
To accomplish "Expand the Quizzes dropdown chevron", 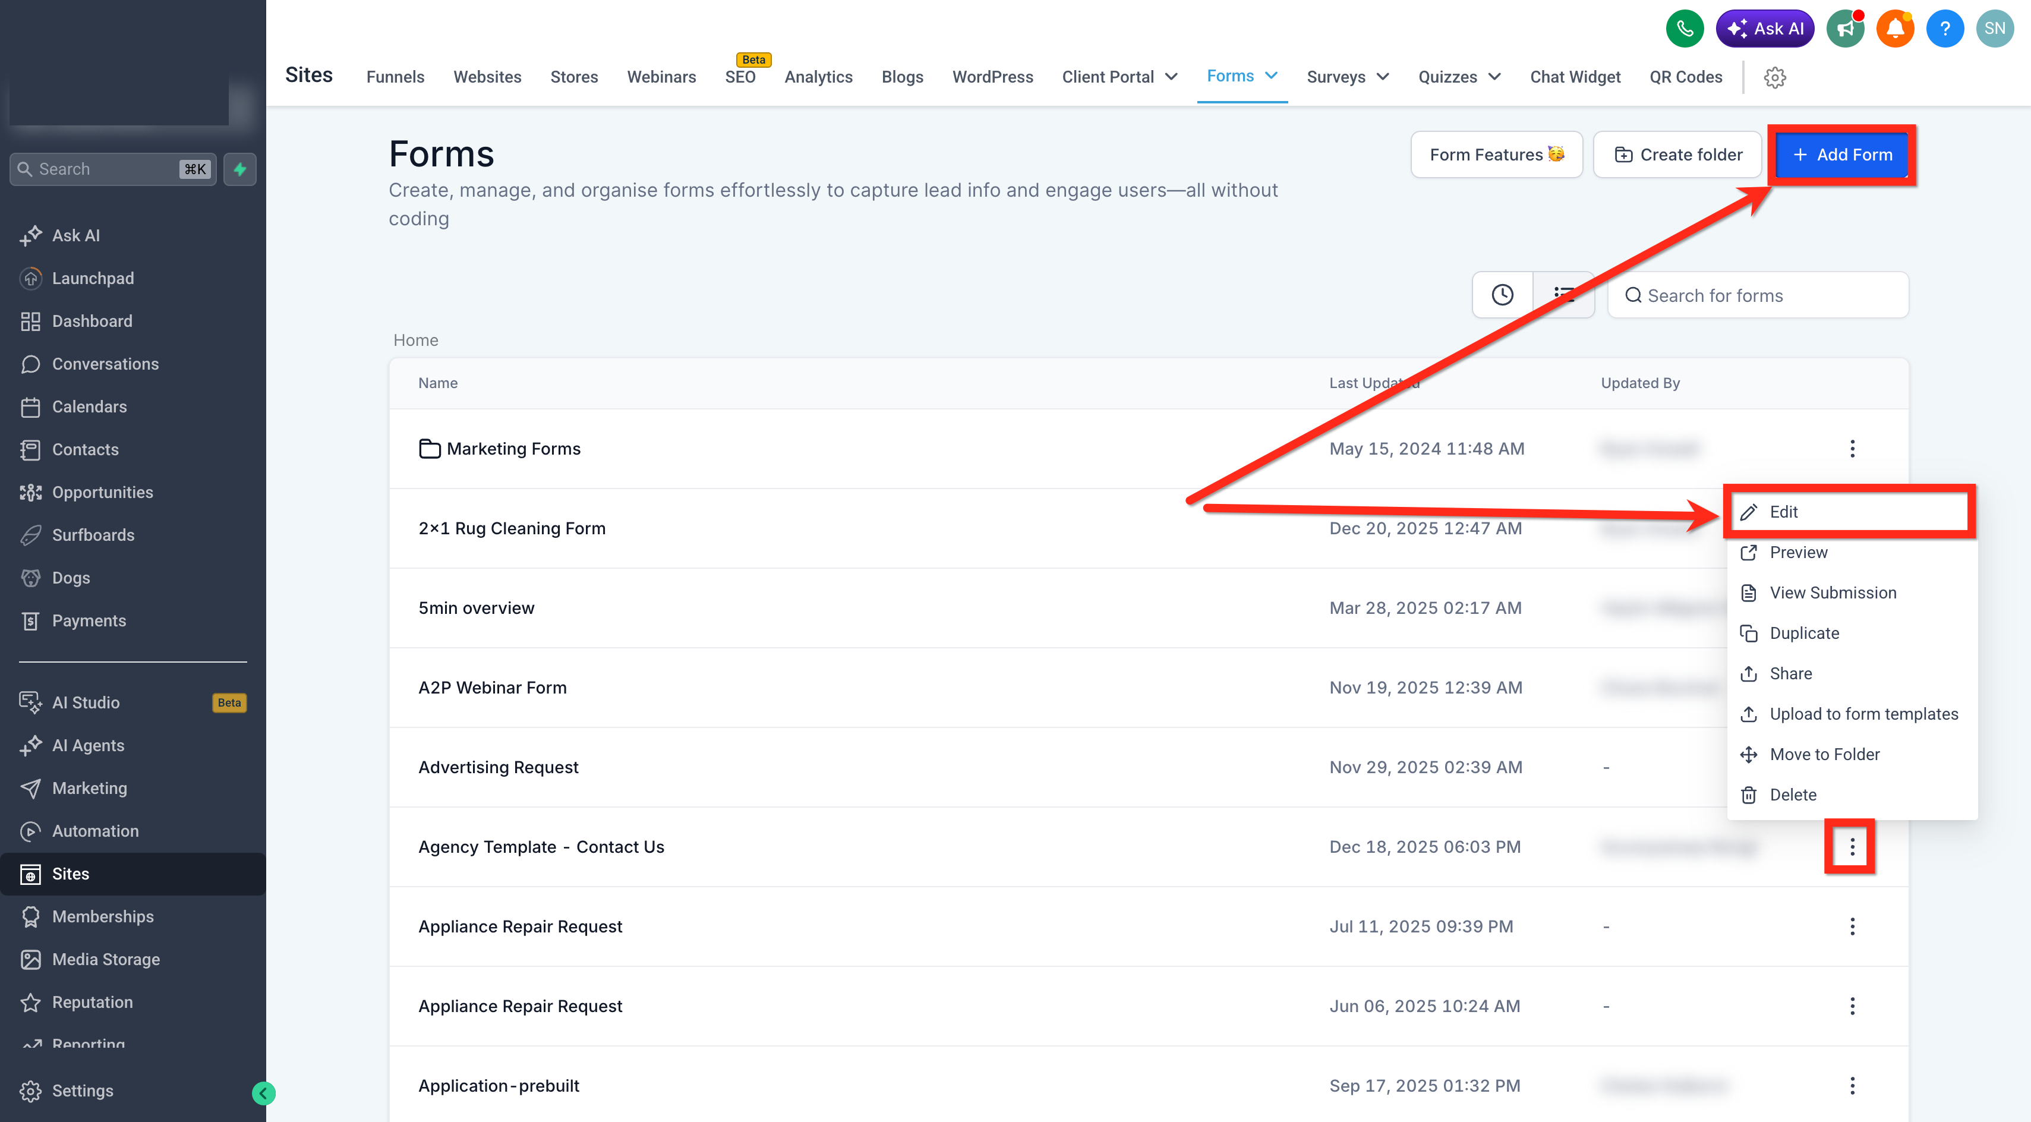I will click(1494, 77).
